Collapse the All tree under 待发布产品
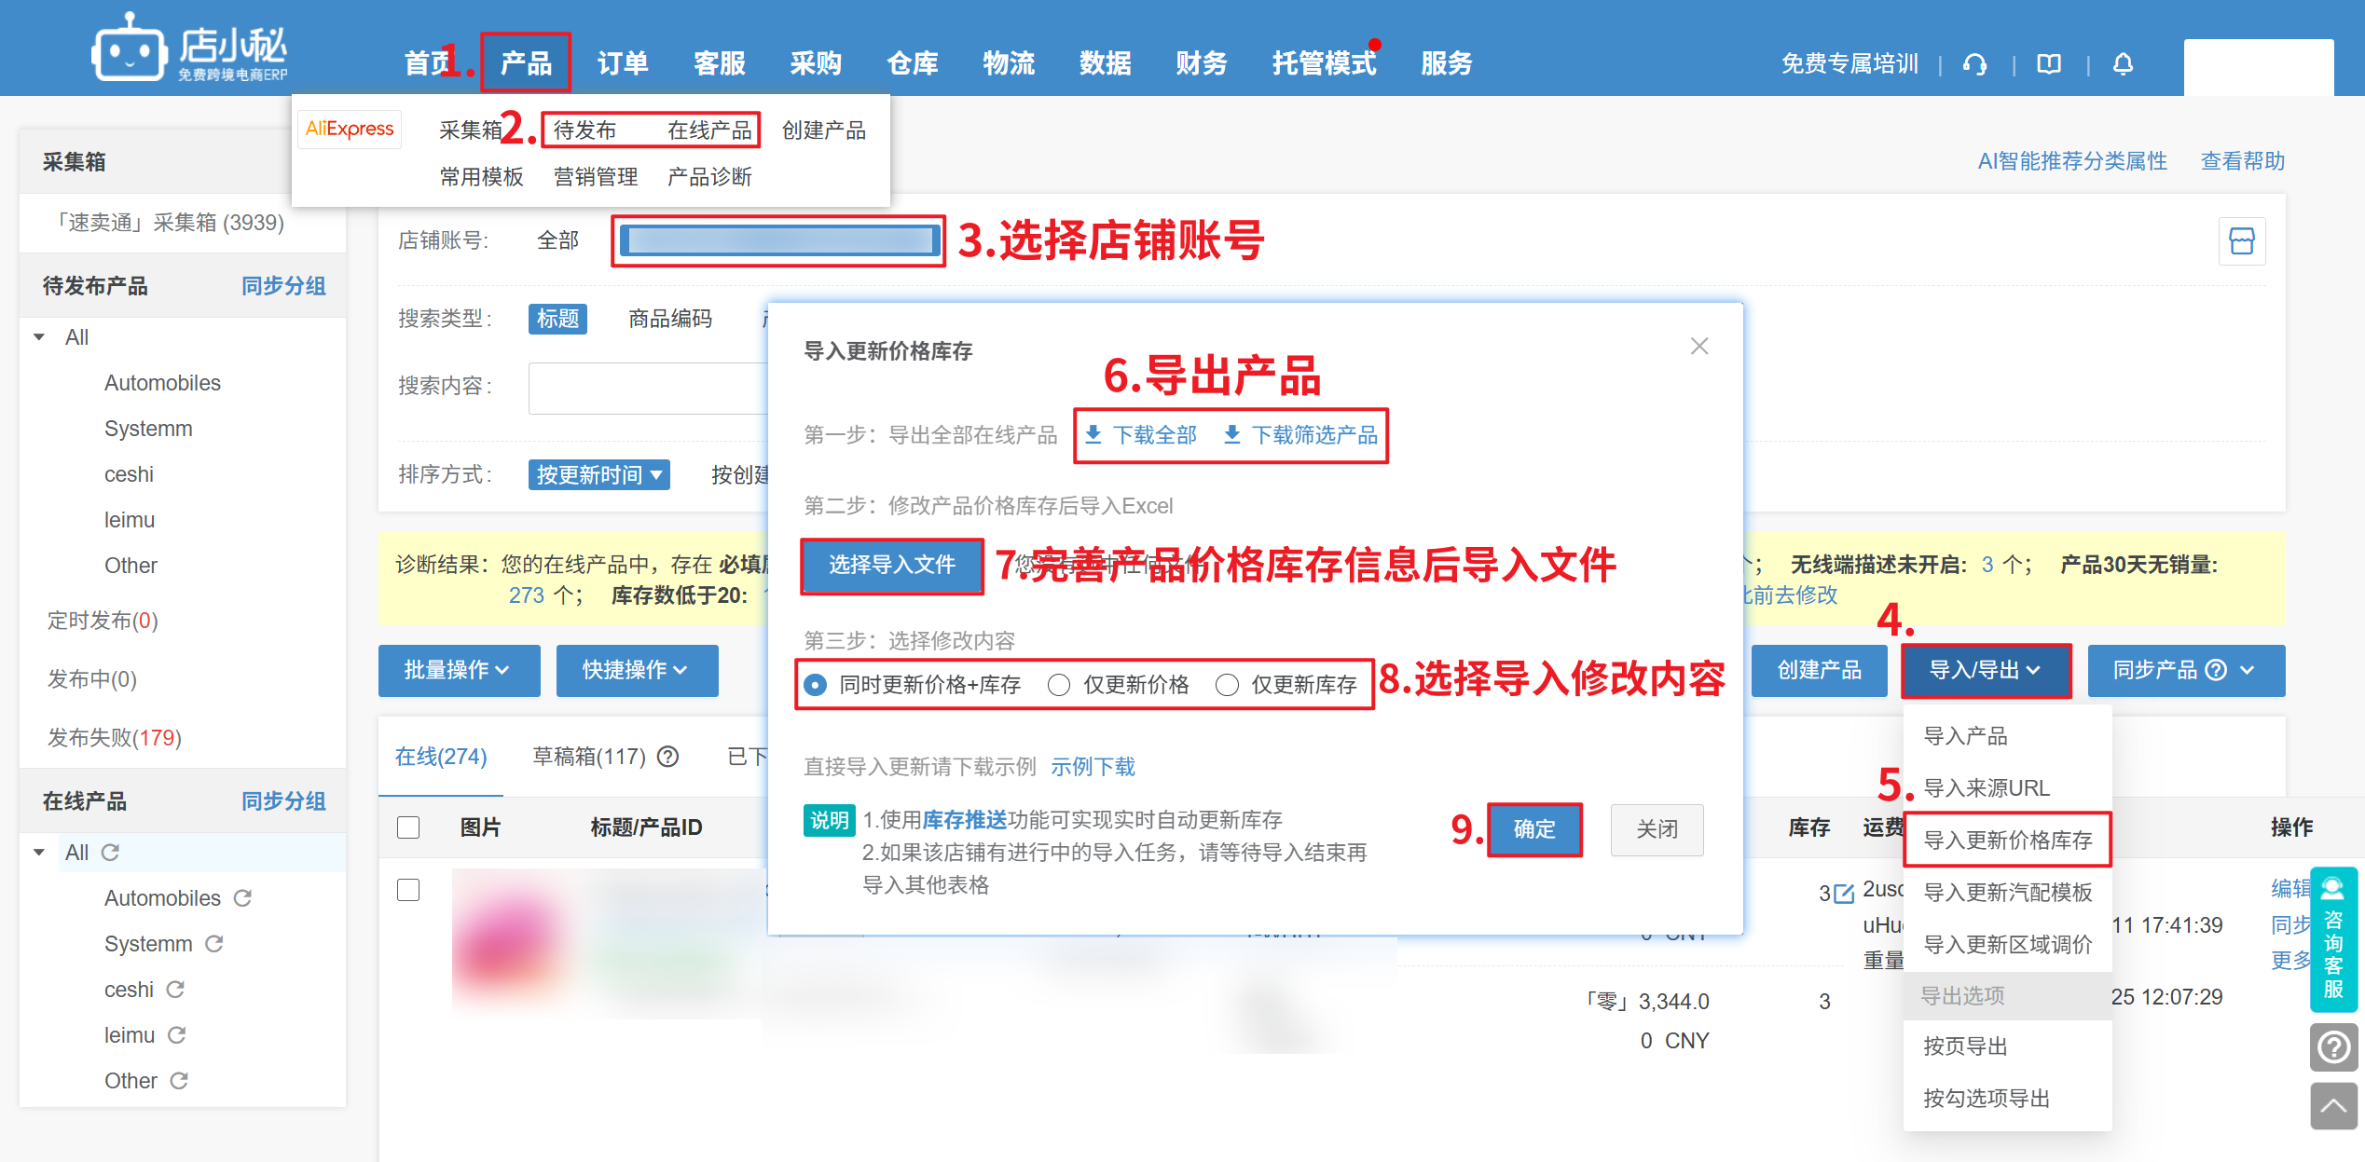Image resolution: width=2365 pixels, height=1162 pixels. tap(39, 337)
